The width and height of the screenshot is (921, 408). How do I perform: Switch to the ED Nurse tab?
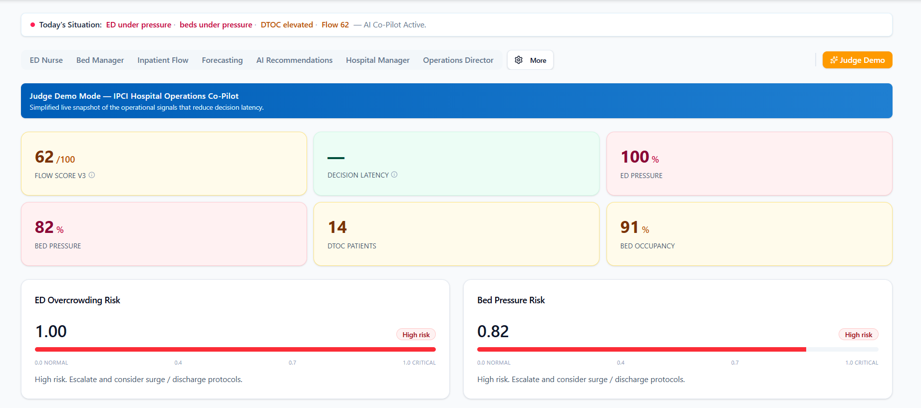point(46,60)
